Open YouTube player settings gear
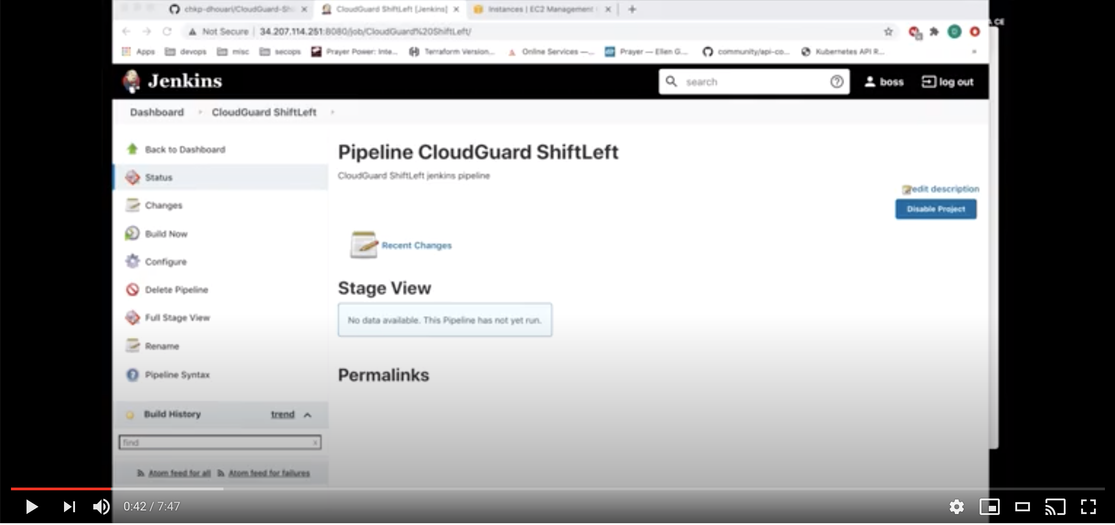 (956, 506)
